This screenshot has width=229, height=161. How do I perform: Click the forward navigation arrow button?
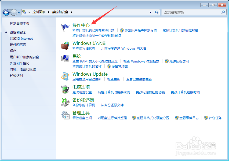[14, 12]
